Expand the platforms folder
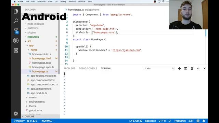219x123 pixels. tap(33, 28)
